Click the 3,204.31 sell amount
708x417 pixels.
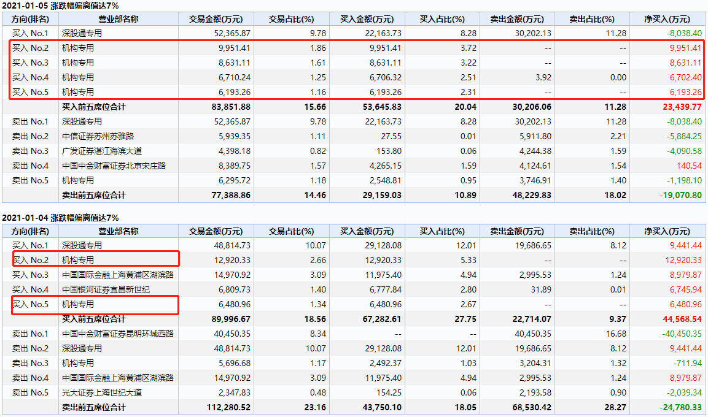point(535,364)
